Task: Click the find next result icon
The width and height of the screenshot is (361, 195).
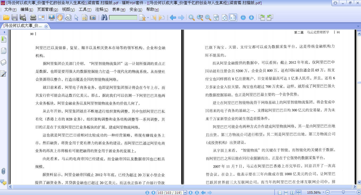Action: pos(161,17)
